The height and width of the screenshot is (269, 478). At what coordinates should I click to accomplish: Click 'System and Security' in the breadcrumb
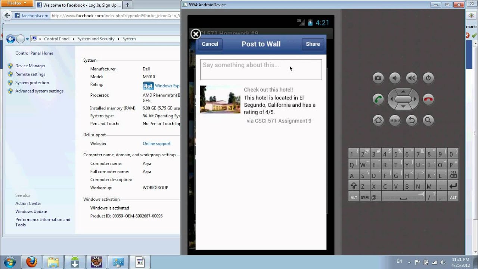click(96, 39)
